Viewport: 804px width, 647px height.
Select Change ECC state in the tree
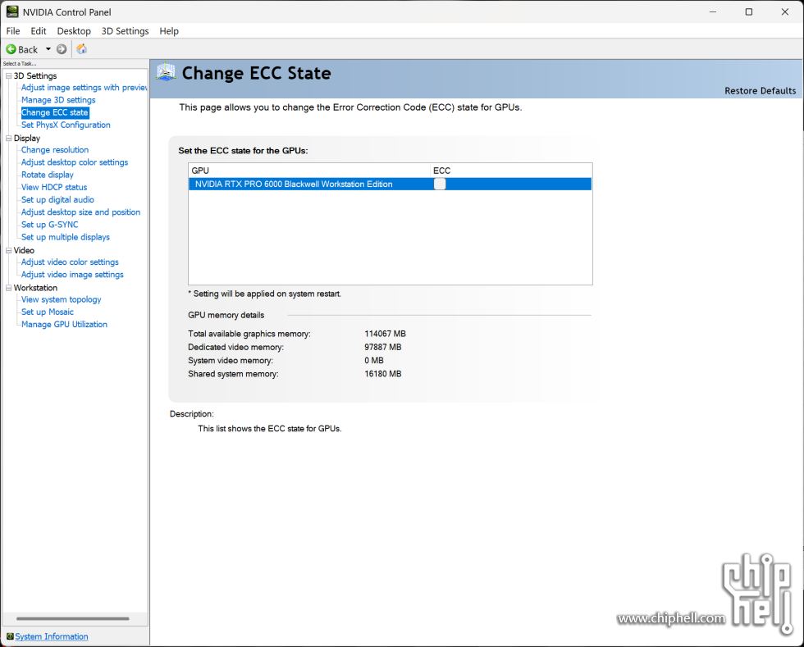[x=55, y=112]
